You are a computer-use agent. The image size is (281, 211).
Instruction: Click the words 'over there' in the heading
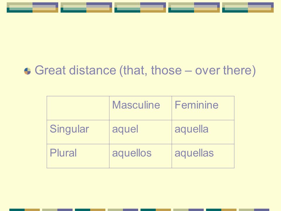[x=223, y=70]
